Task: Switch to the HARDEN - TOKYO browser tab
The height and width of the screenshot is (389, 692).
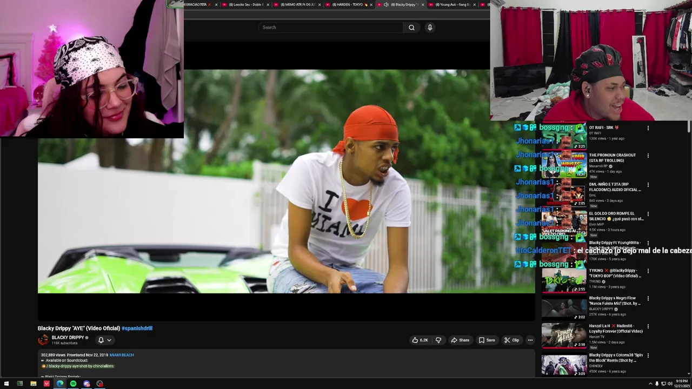Action: 349,4
